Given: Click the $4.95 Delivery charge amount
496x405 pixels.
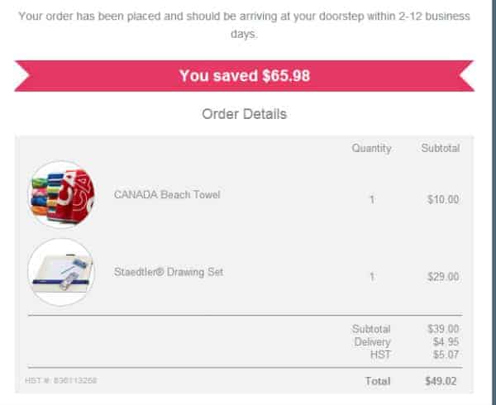Looking at the screenshot, I should (x=446, y=341).
